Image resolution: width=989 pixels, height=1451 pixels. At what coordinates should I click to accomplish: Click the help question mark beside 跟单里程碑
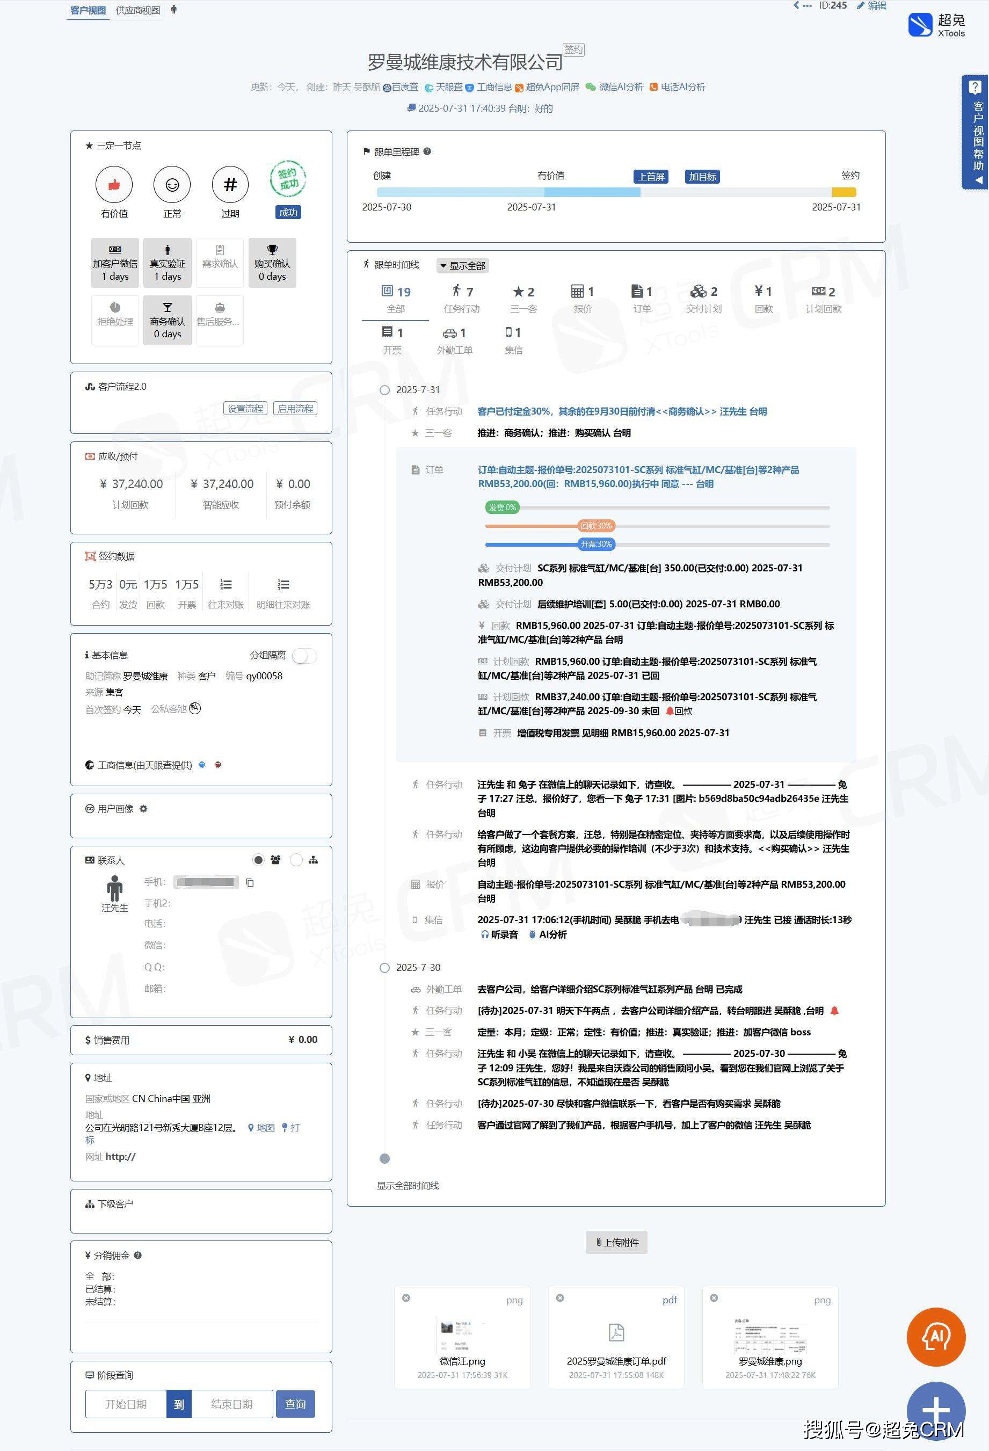click(x=427, y=151)
